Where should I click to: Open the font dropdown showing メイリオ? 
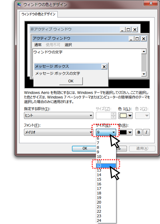tap(58, 132)
